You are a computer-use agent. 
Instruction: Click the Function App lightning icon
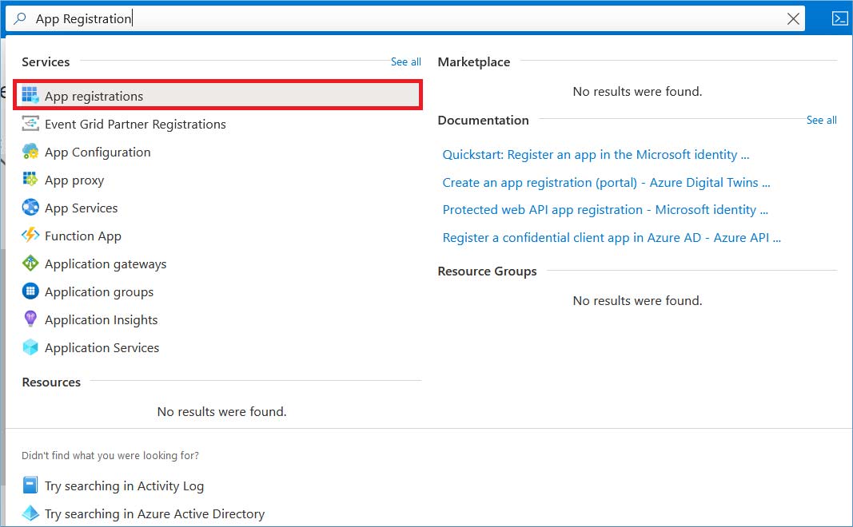click(x=30, y=235)
